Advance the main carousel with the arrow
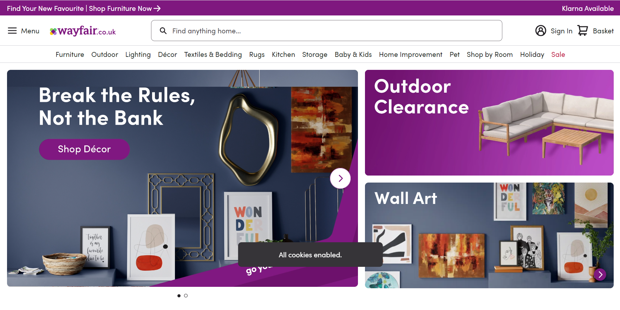The height and width of the screenshot is (310, 620). [340, 178]
